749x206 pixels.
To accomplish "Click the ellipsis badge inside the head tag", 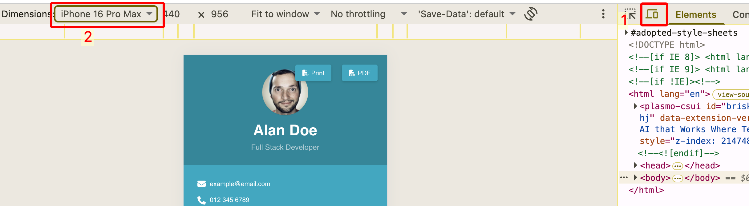I will click(x=678, y=166).
